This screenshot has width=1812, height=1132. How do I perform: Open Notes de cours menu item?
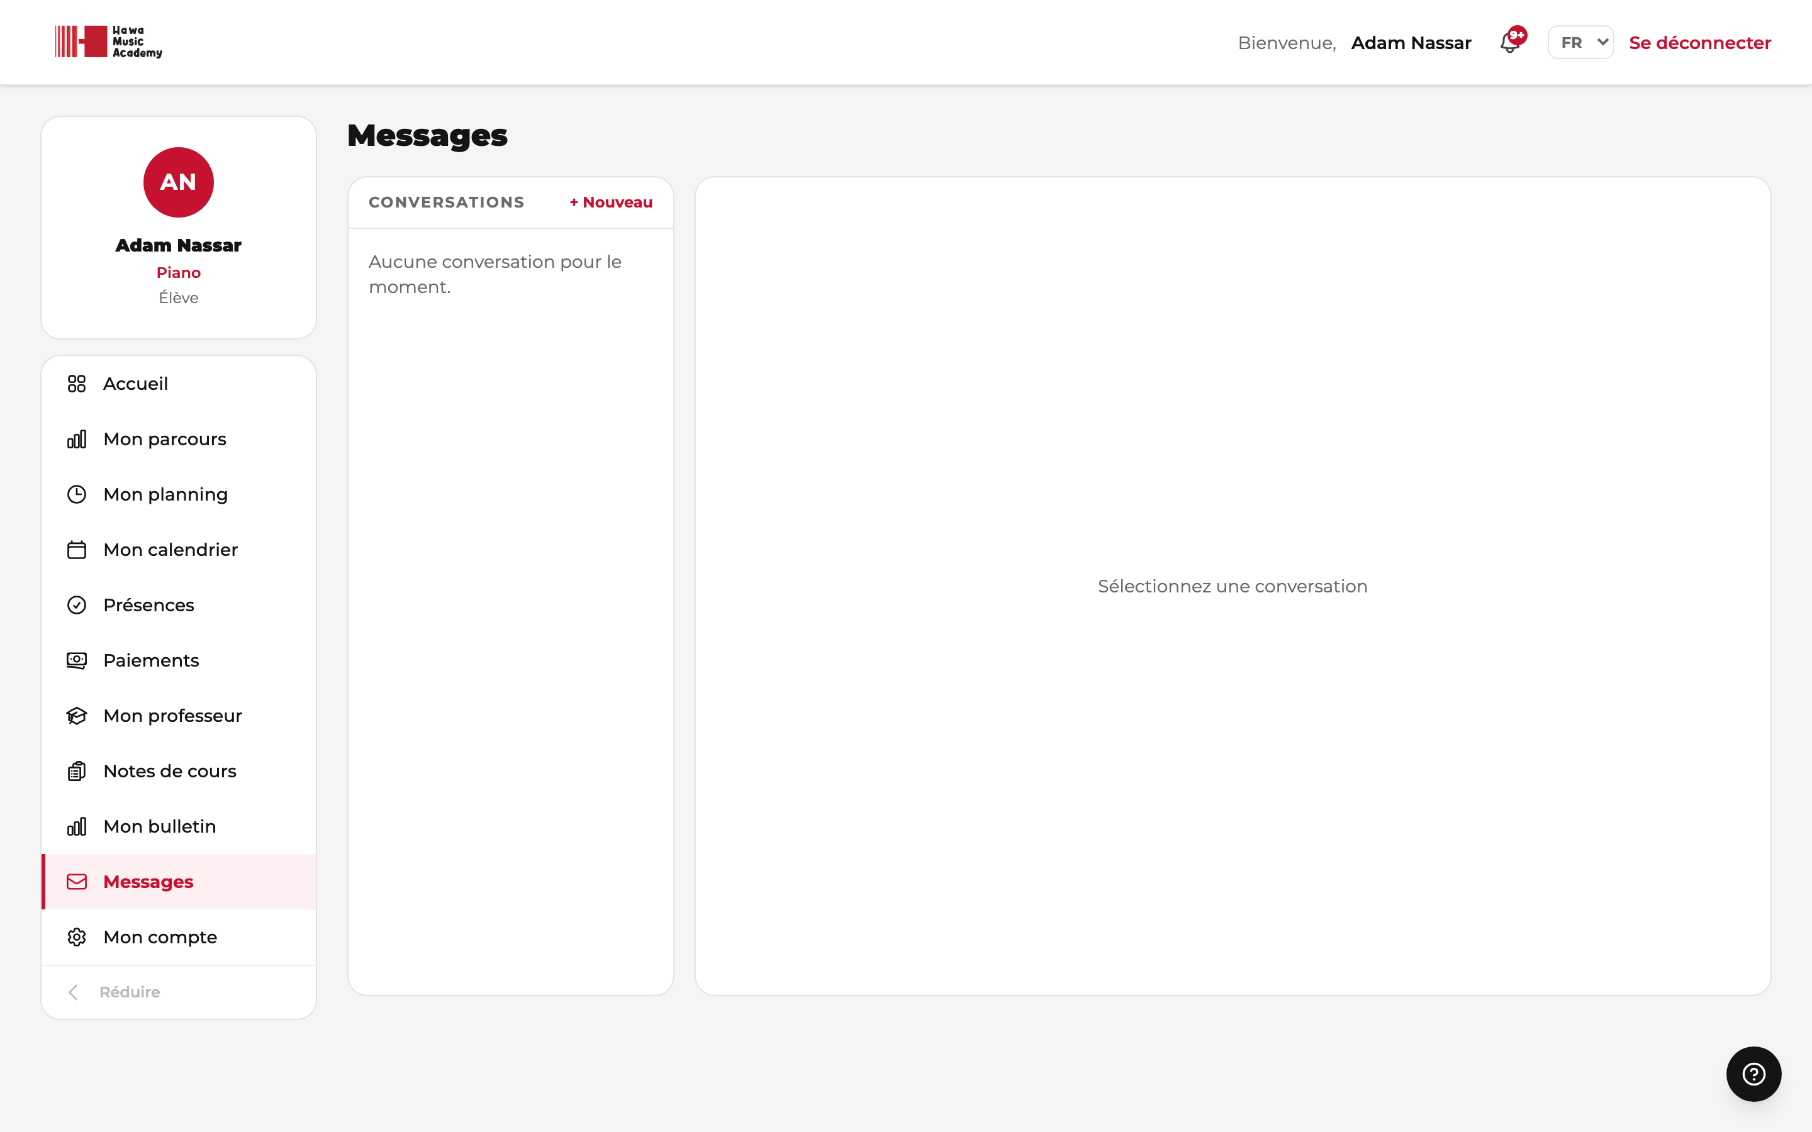point(179,771)
